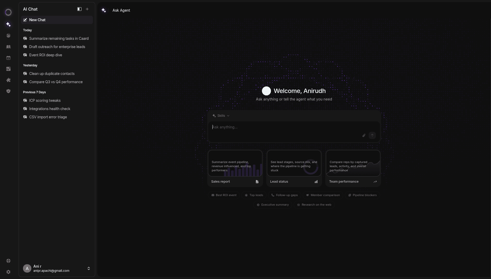Open the Sales report card
This screenshot has height=279, width=491.
coord(235,168)
